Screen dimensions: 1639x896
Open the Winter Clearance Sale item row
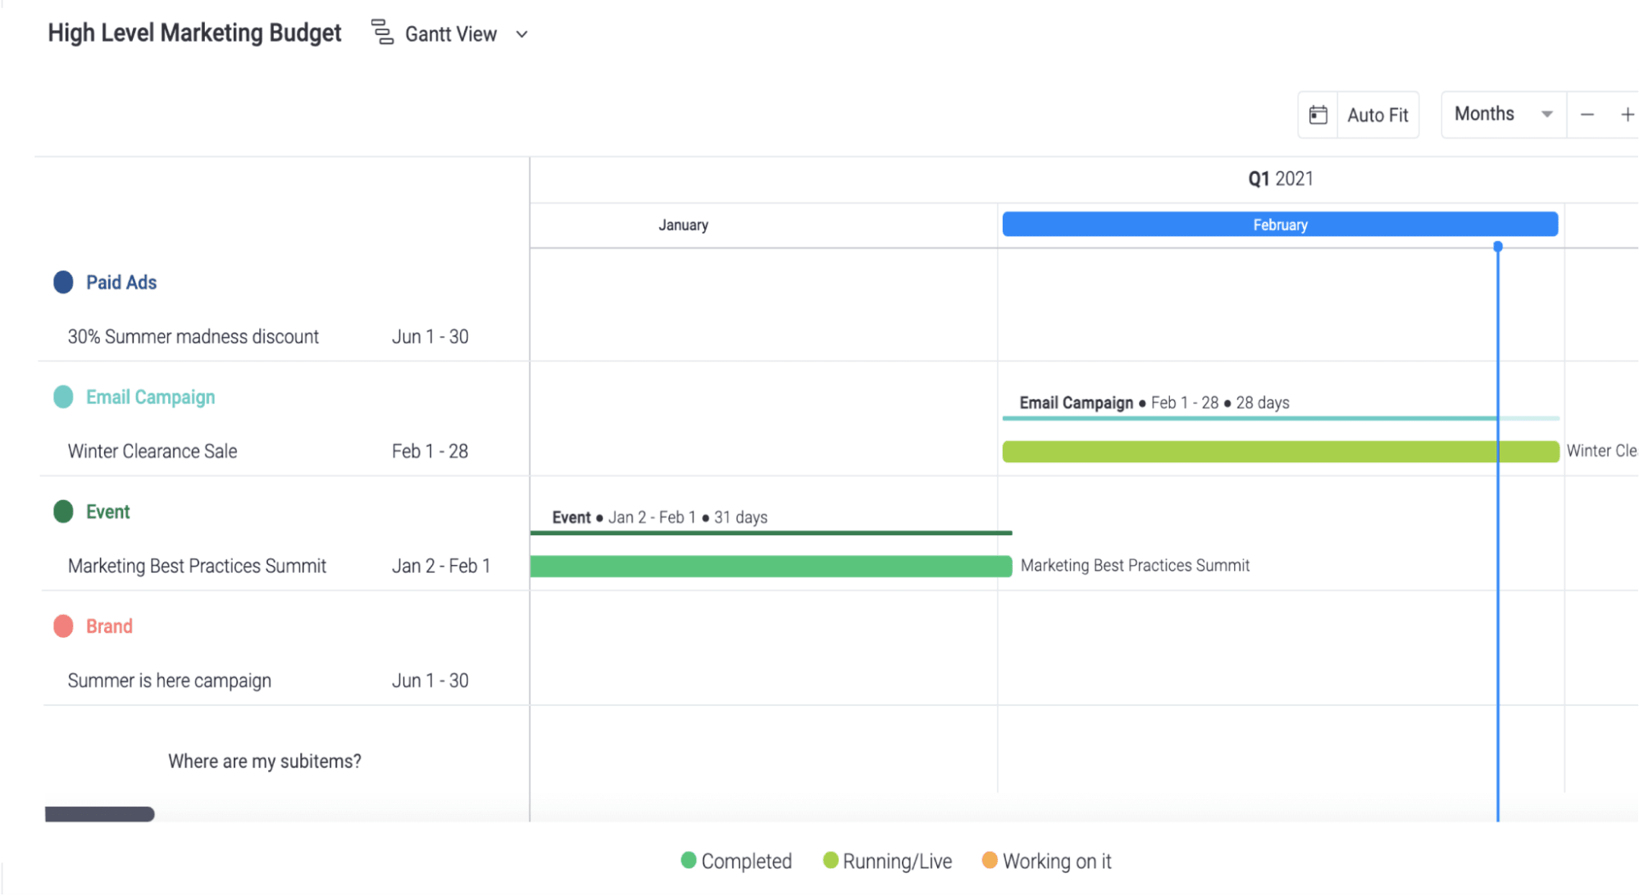(x=153, y=452)
